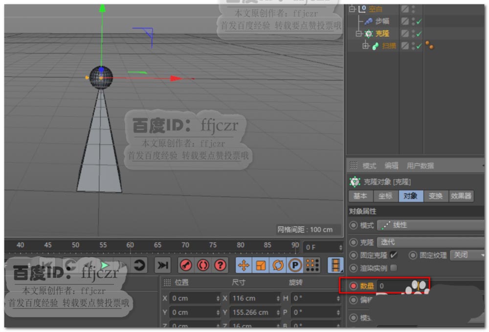489x332 pixels.
Task: Click the record active objects key icon
Action: pyautogui.click(x=186, y=266)
